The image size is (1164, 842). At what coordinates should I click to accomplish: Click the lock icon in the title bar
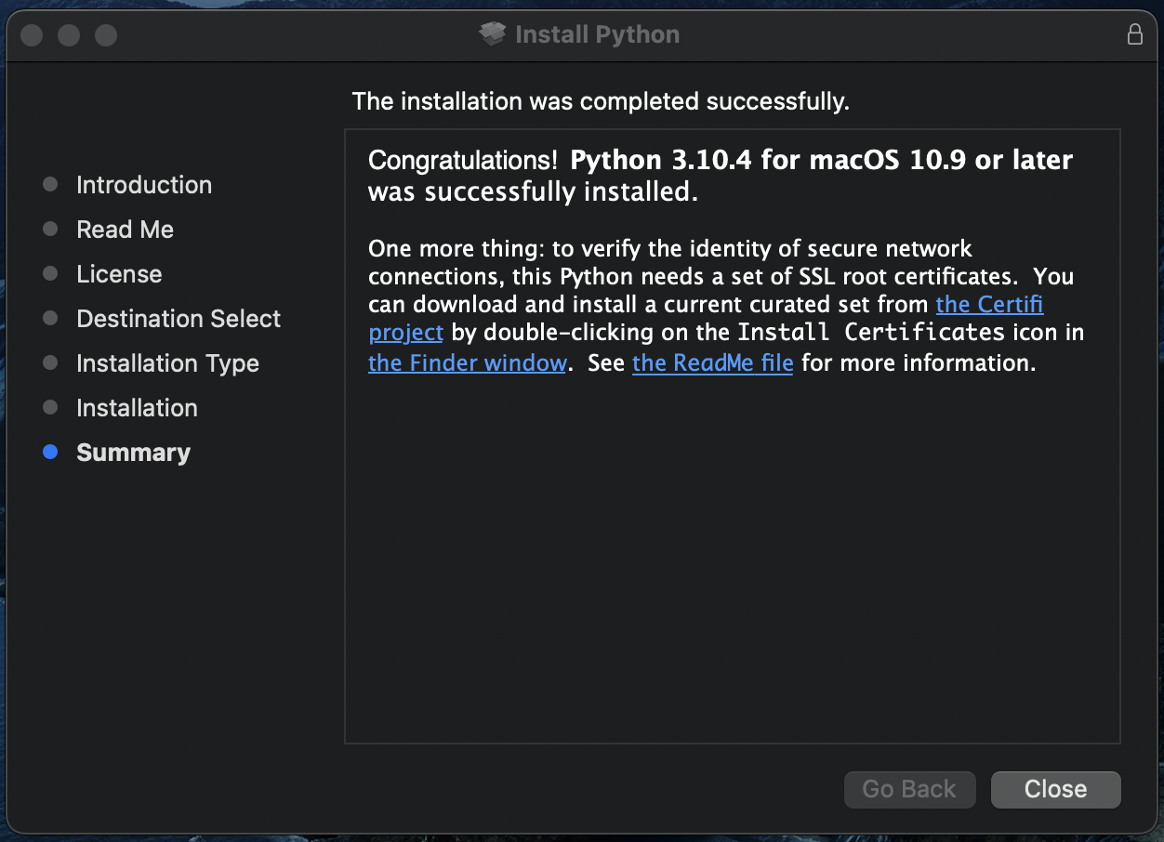pyautogui.click(x=1134, y=34)
